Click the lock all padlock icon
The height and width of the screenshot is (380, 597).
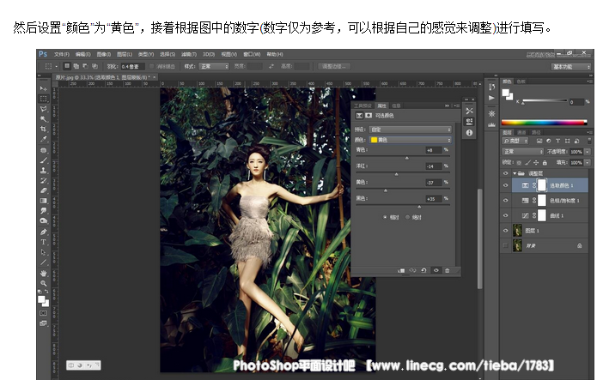click(545, 162)
